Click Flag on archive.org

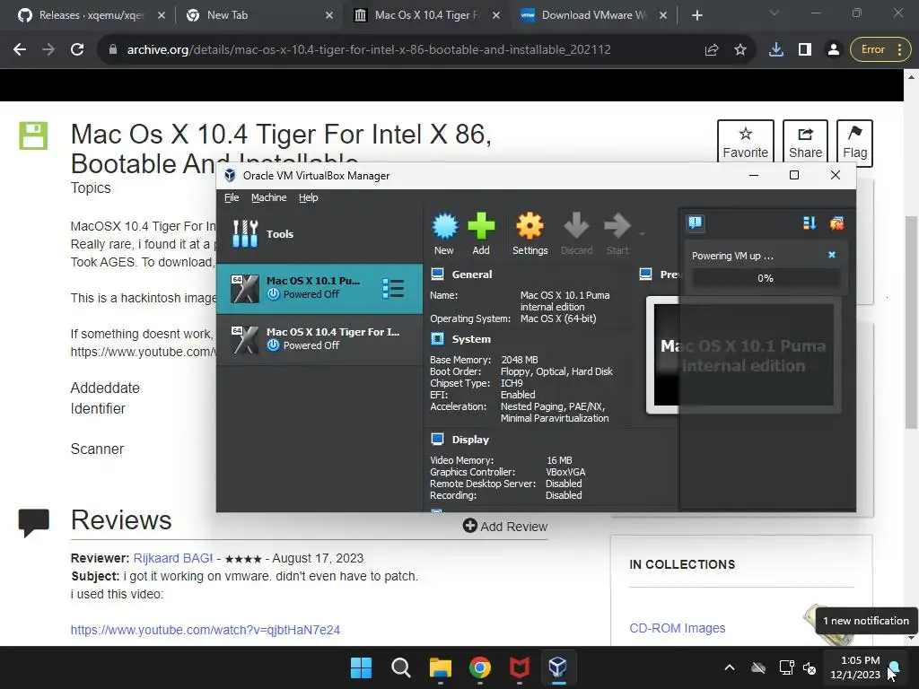click(854, 143)
